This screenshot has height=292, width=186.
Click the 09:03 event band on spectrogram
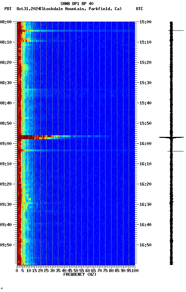(x=76, y=150)
